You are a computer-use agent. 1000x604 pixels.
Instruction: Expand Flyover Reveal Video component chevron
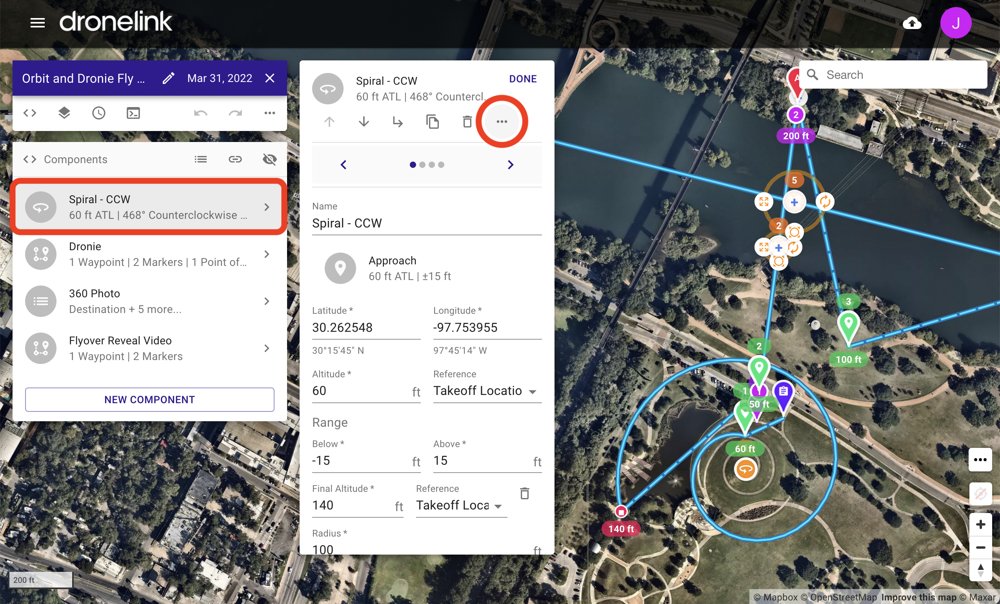(267, 348)
